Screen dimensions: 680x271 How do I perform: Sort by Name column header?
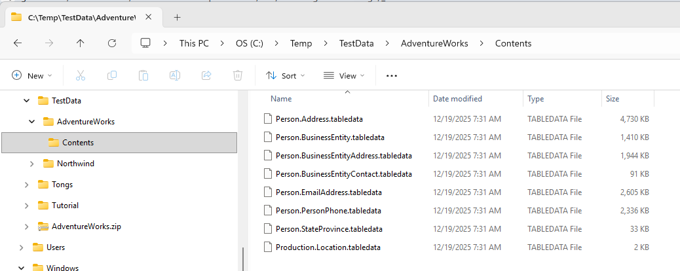tap(281, 99)
